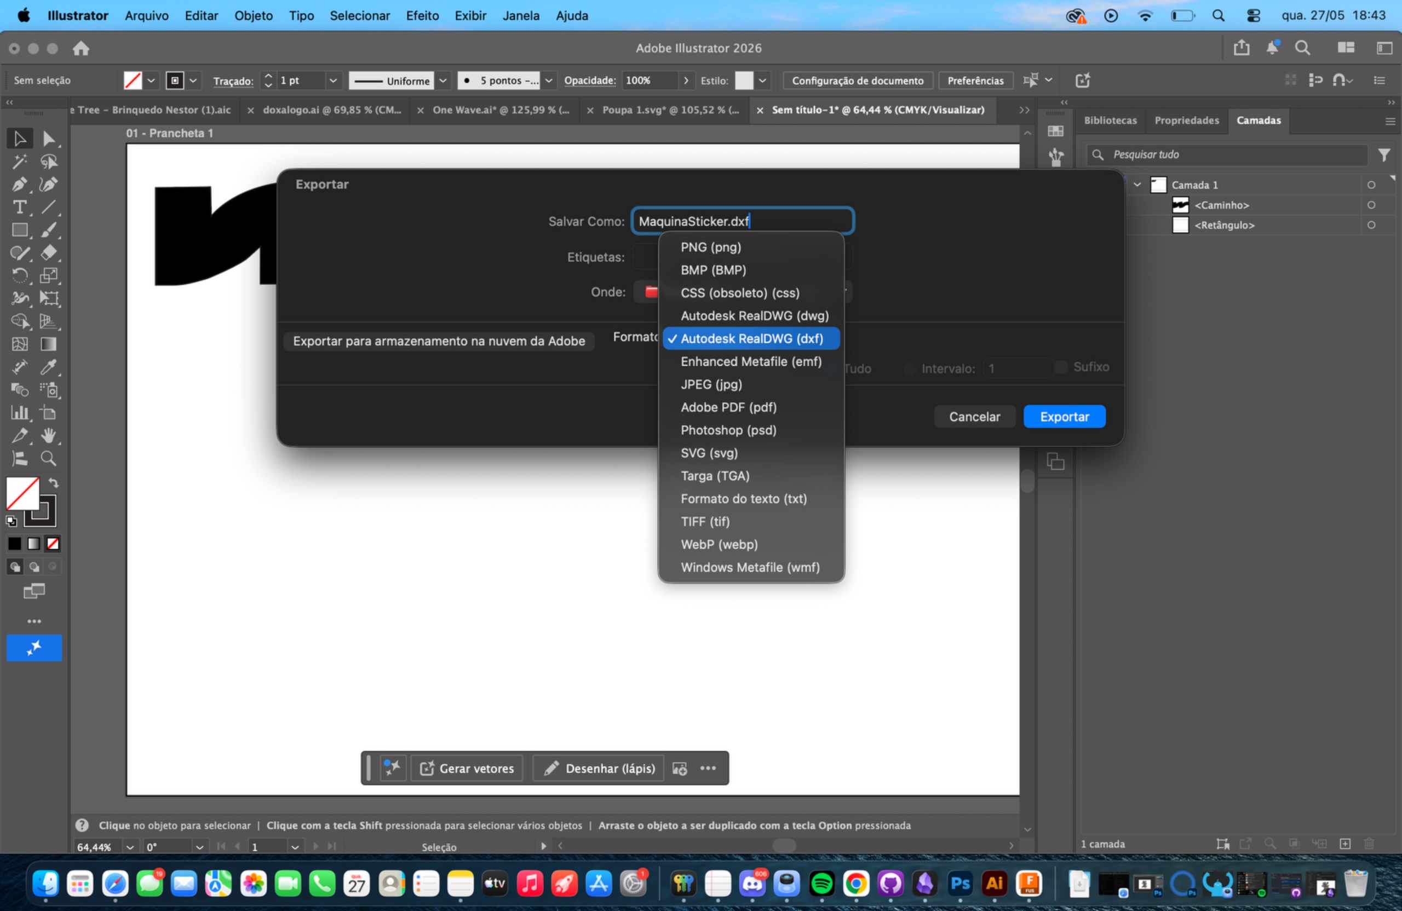
Task: Switch to the Propriedades tab
Action: (1186, 120)
